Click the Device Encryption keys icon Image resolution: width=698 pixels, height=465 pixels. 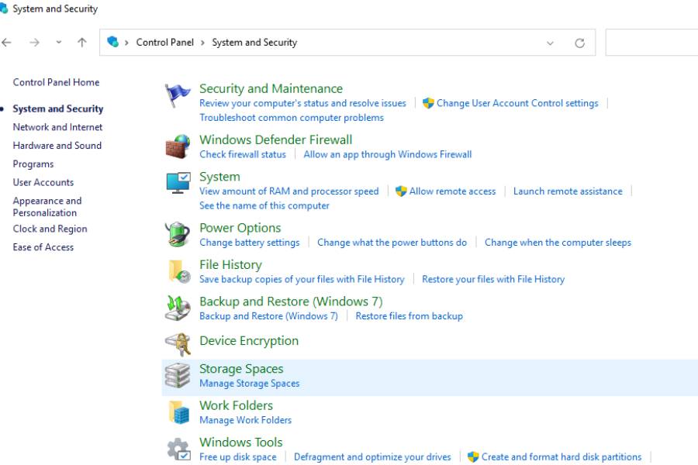coord(178,344)
